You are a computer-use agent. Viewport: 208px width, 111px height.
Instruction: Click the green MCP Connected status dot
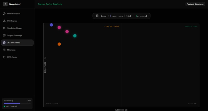(x=4, y=106)
